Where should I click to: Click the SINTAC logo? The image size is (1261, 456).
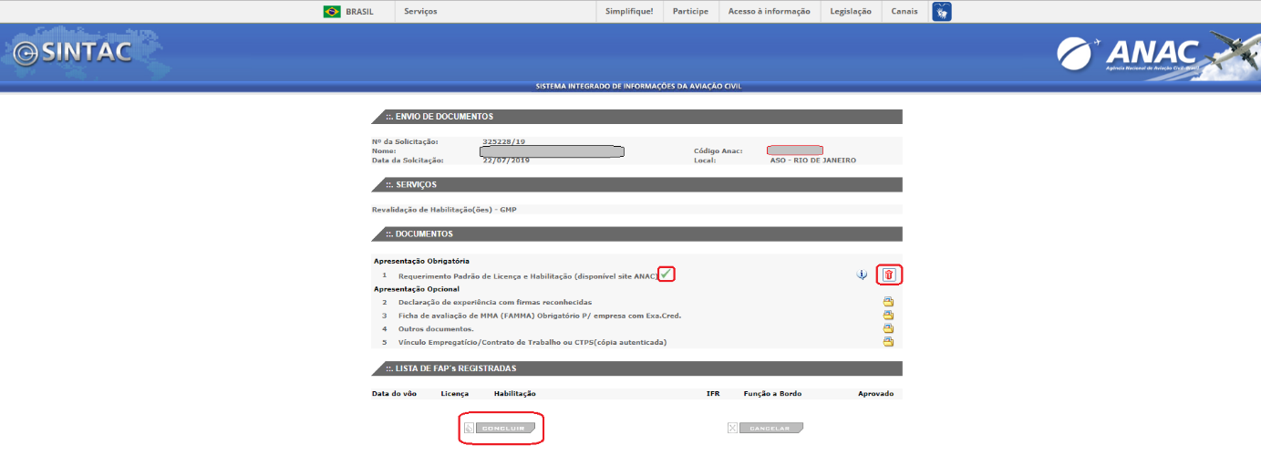pyautogui.click(x=73, y=53)
